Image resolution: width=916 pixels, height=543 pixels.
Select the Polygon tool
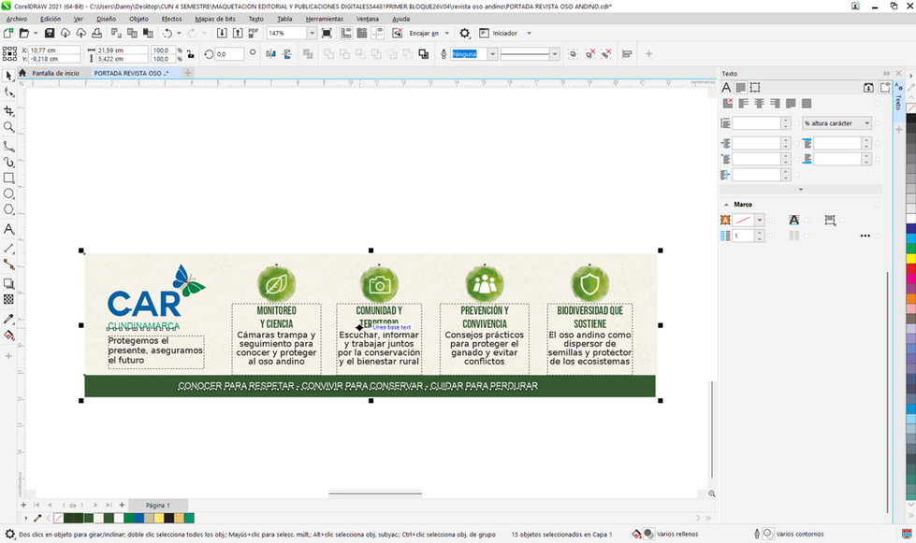tap(8, 210)
